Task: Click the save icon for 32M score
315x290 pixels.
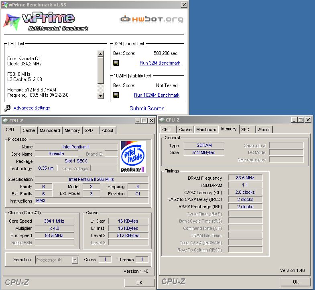Action: [116, 63]
